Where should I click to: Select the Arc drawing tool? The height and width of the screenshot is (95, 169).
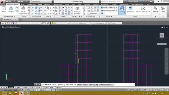tap(51, 8)
